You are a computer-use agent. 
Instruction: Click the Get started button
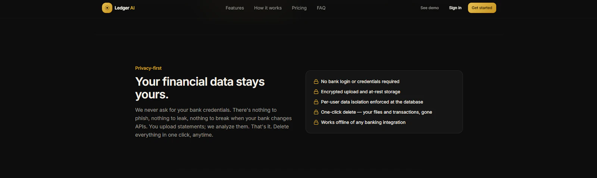(x=482, y=8)
